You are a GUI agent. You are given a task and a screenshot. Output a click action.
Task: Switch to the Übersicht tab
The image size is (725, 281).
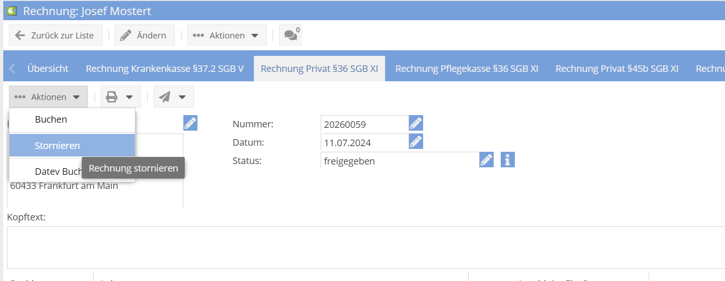click(47, 69)
